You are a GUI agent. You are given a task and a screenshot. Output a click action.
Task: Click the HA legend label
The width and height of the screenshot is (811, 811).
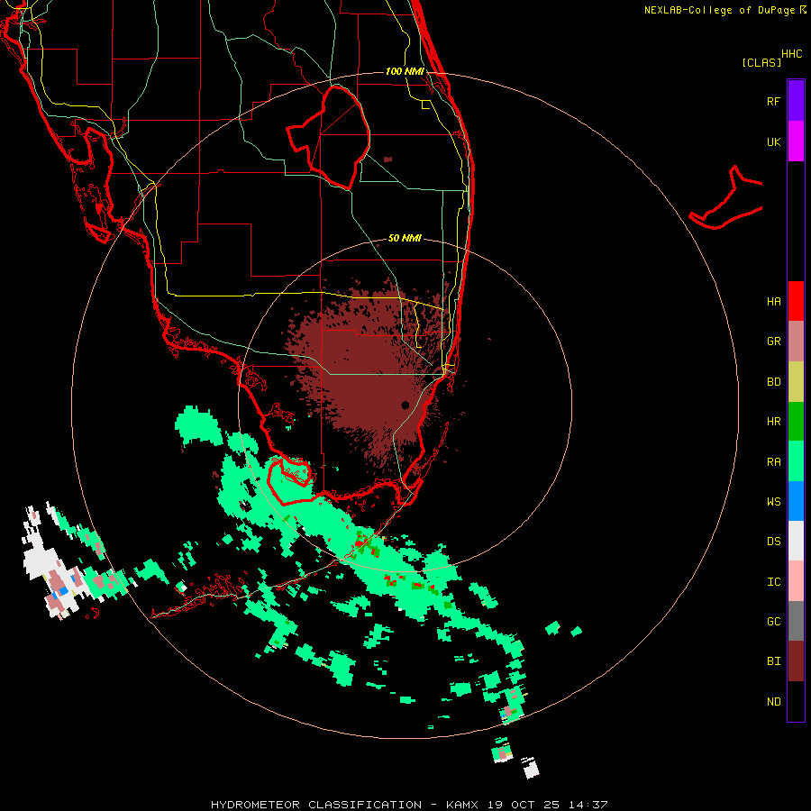(x=773, y=302)
